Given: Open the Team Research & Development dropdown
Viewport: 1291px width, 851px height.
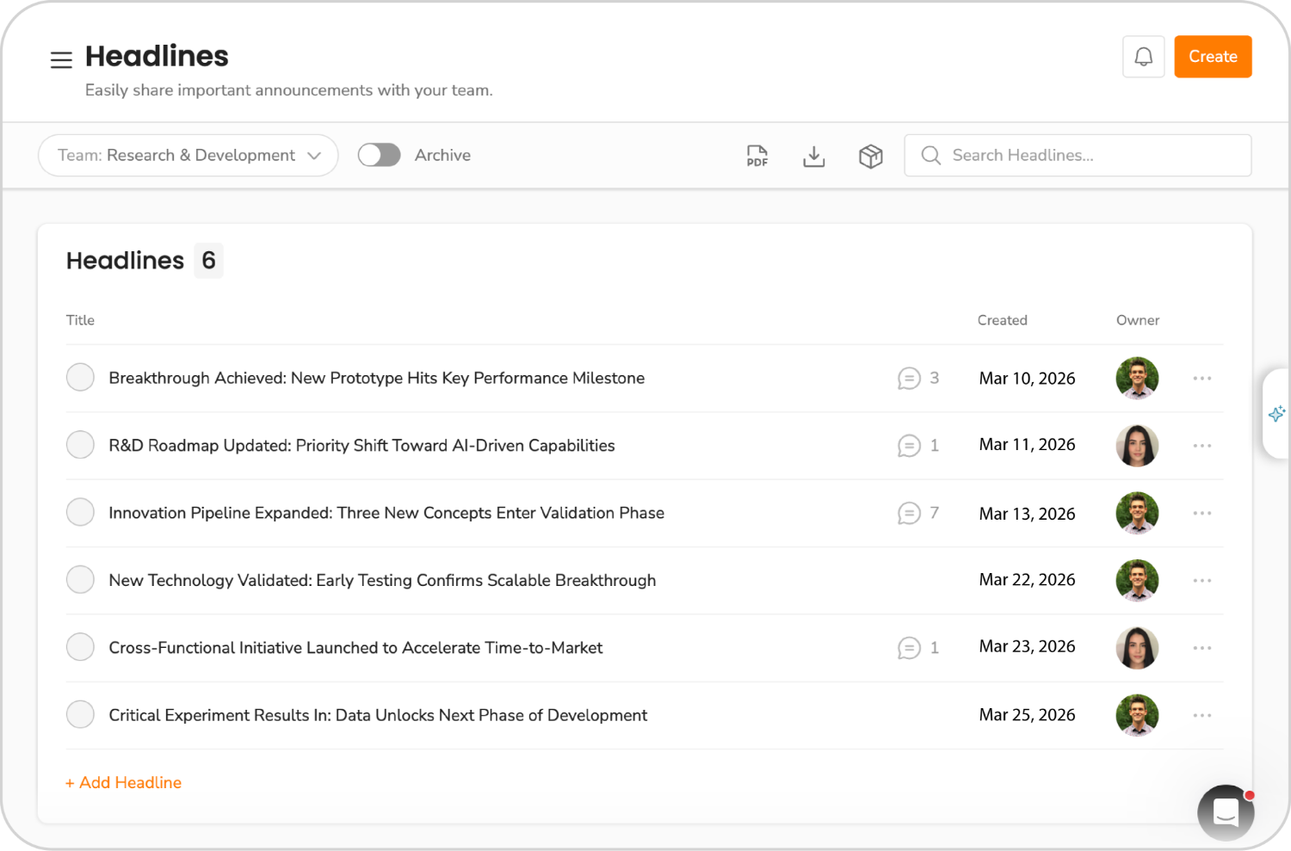Looking at the screenshot, I should pyautogui.click(x=188, y=155).
